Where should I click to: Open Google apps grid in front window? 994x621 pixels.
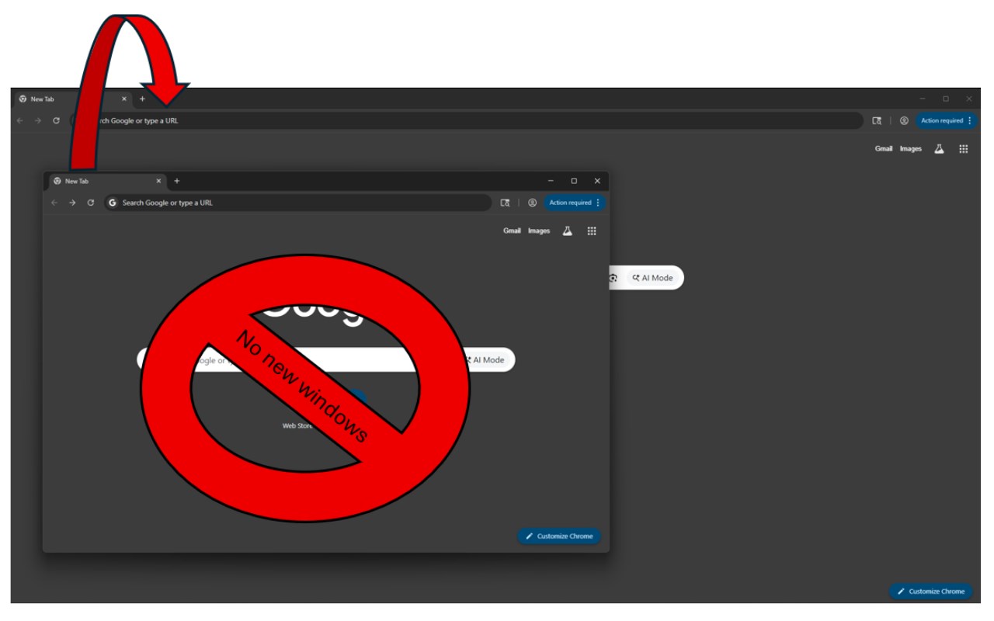tap(592, 231)
